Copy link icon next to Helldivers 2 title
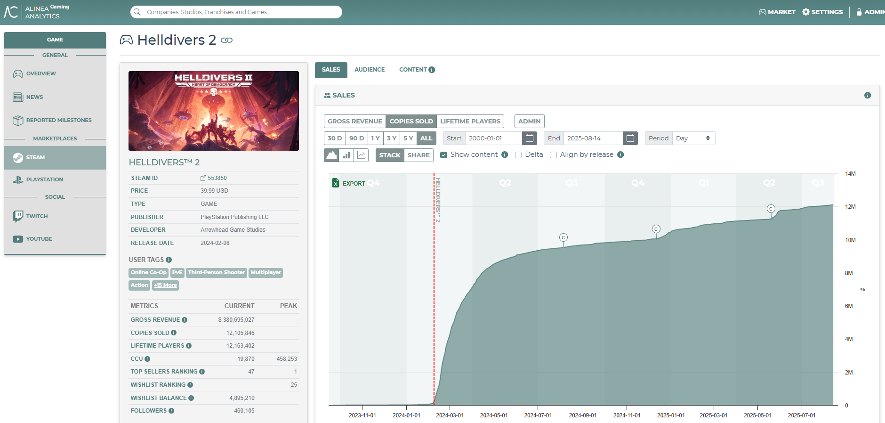Image resolution: width=885 pixels, height=423 pixels. (226, 41)
